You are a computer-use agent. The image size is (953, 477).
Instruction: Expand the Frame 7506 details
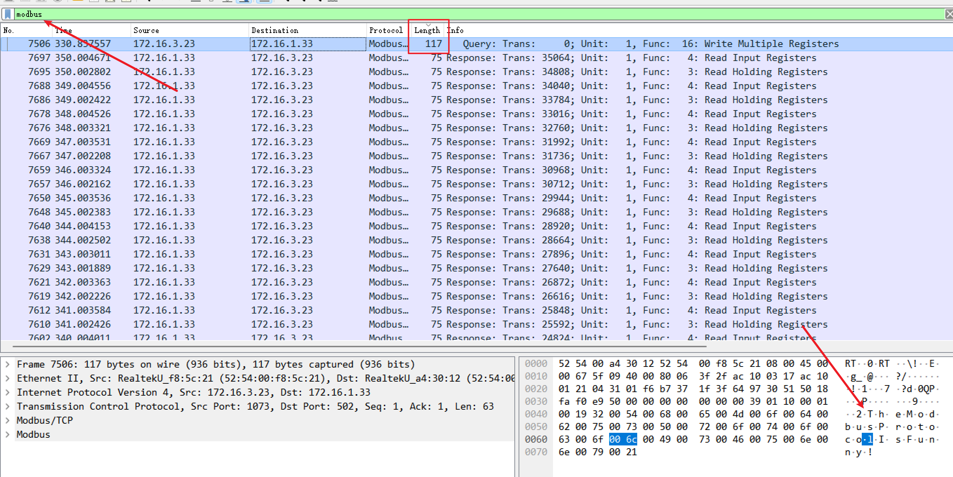7,364
